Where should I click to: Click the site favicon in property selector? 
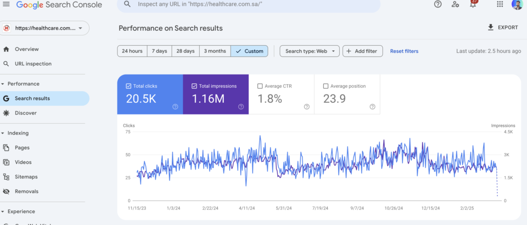coord(6,28)
